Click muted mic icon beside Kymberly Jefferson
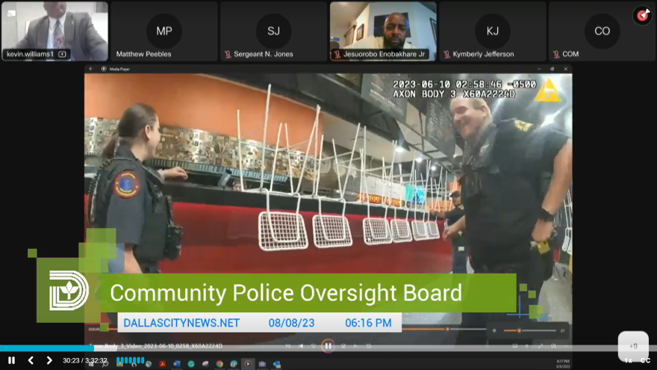 pyautogui.click(x=447, y=54)
